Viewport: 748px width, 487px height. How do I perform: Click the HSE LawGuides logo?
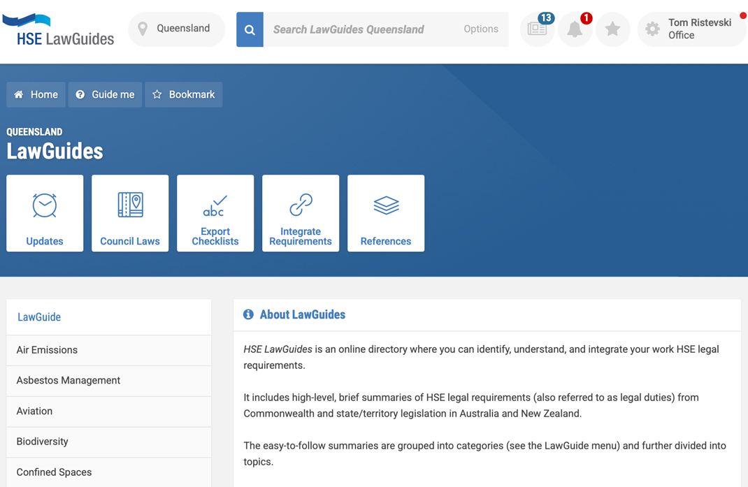(58, 29)
